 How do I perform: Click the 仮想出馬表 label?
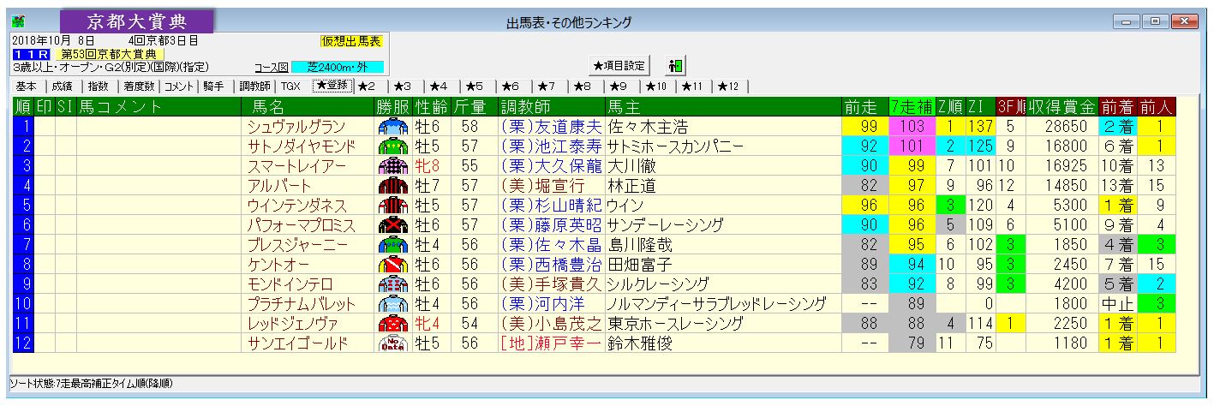coord(351,40)
